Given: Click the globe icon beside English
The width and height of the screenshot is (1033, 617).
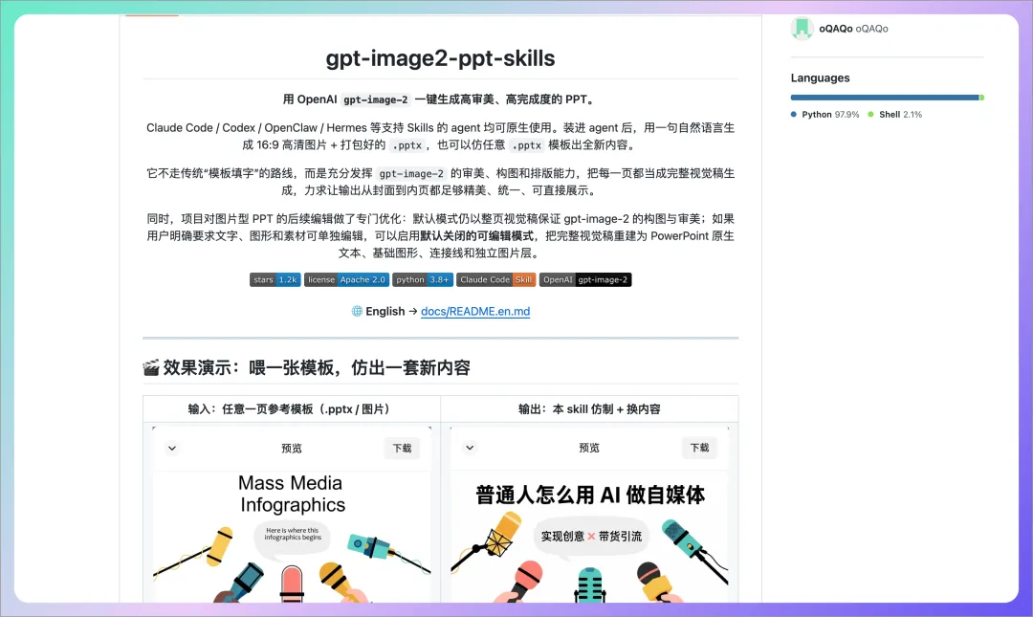Looking at the screenshot, I should coord(357,311).
